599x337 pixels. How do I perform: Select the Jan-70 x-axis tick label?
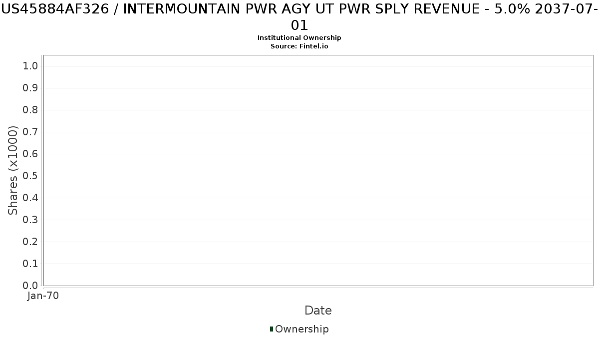pos(43,296)
